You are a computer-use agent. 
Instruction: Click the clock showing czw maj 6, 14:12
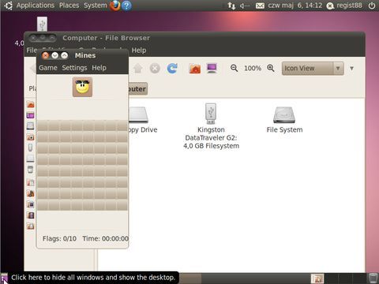[x=295, y=6]
